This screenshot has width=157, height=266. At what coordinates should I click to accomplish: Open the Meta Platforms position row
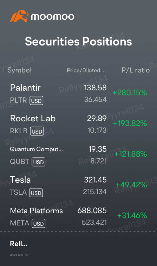coord(78,217)
